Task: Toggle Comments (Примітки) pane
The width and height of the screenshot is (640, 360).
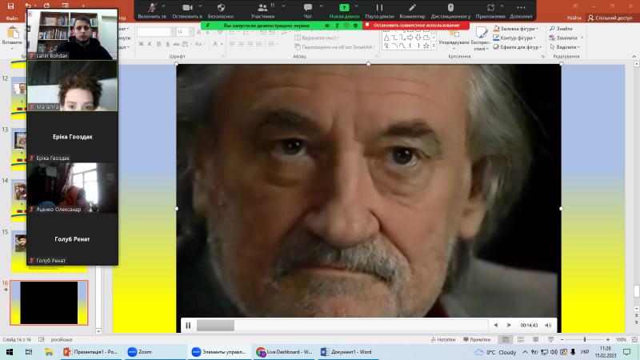Action: 477,339
